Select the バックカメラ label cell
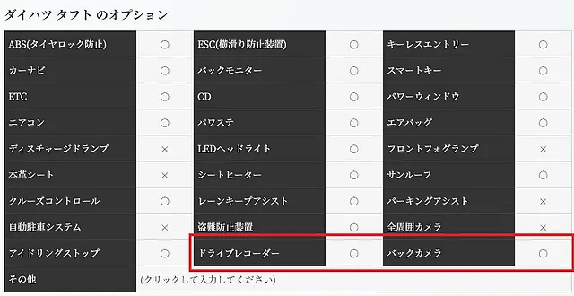Viewport: 574px width, 296px height. click(448, 253)
